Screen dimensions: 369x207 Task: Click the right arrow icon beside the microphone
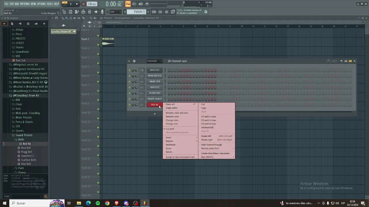pyautogui.click(x=96, y=12)
